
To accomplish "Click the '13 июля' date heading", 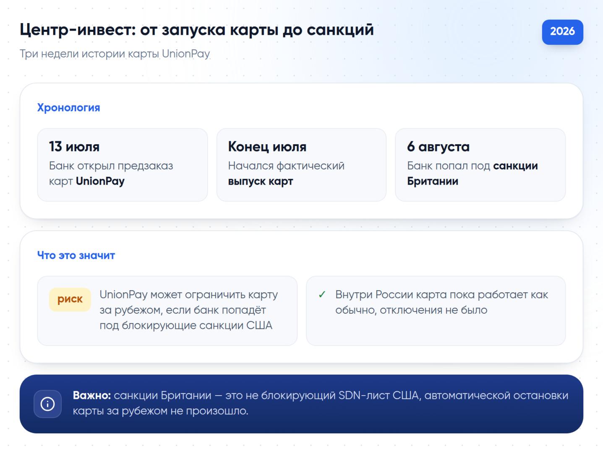I will [x=74, y=146].
